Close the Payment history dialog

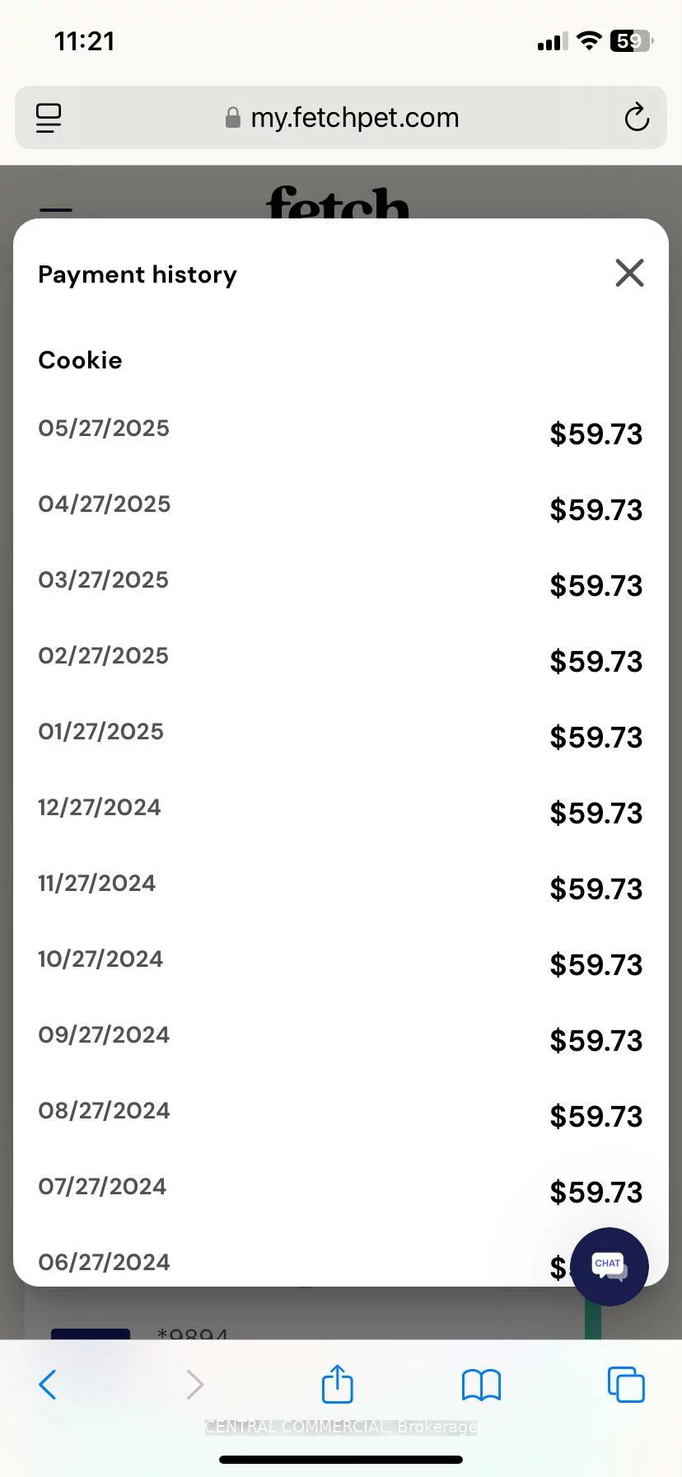click(x=629, y=273)
